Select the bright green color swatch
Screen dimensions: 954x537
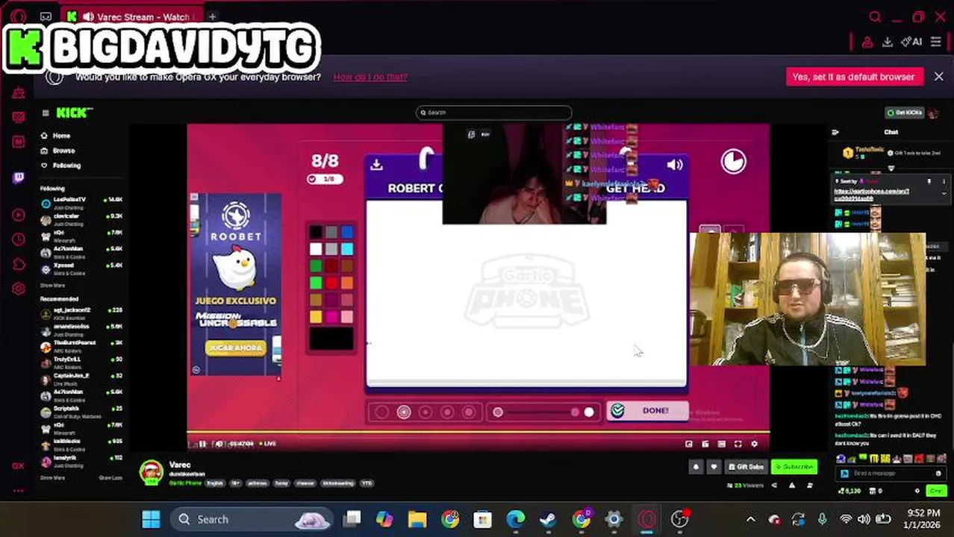(x=316, y=282)
